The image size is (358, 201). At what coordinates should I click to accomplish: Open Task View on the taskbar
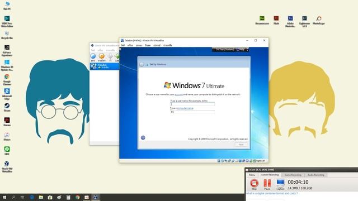[22, 197]
